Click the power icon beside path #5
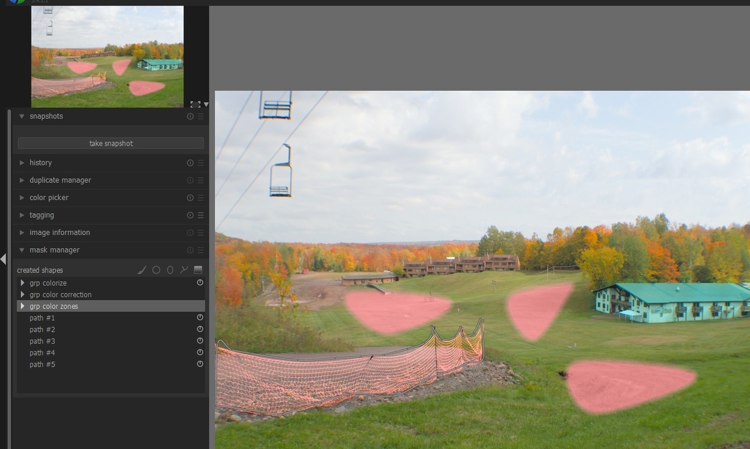750x449 pixels. [200, 364]
